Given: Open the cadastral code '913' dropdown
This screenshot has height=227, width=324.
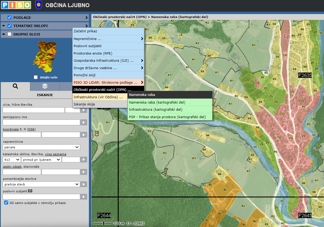Looking at the screenshot, I should coord(12,159).
